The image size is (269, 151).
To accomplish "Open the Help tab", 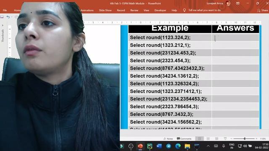I will coord(174,10).
